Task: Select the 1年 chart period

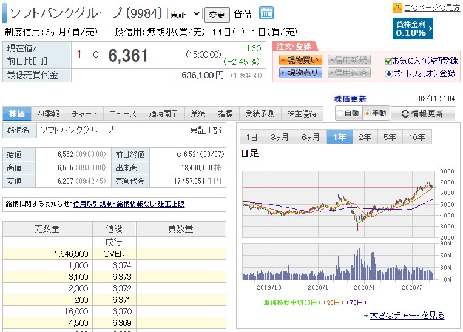Action: [340, 137]
